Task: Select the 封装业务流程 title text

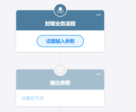Action: pyautogui.click(x=60, y=24)
